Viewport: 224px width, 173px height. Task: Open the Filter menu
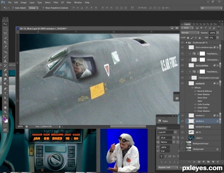click(x=56, y=3)
